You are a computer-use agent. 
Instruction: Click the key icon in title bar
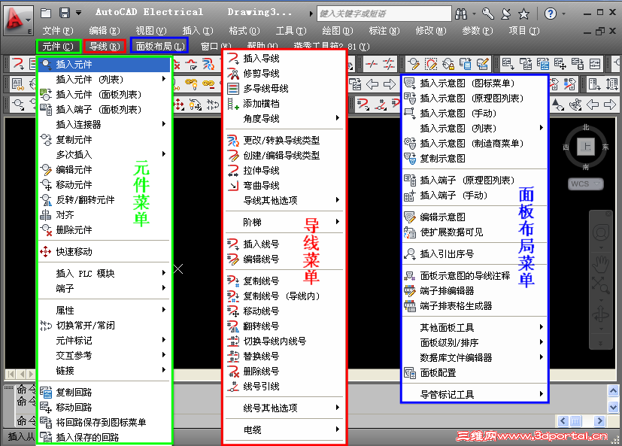coord(488,14)
